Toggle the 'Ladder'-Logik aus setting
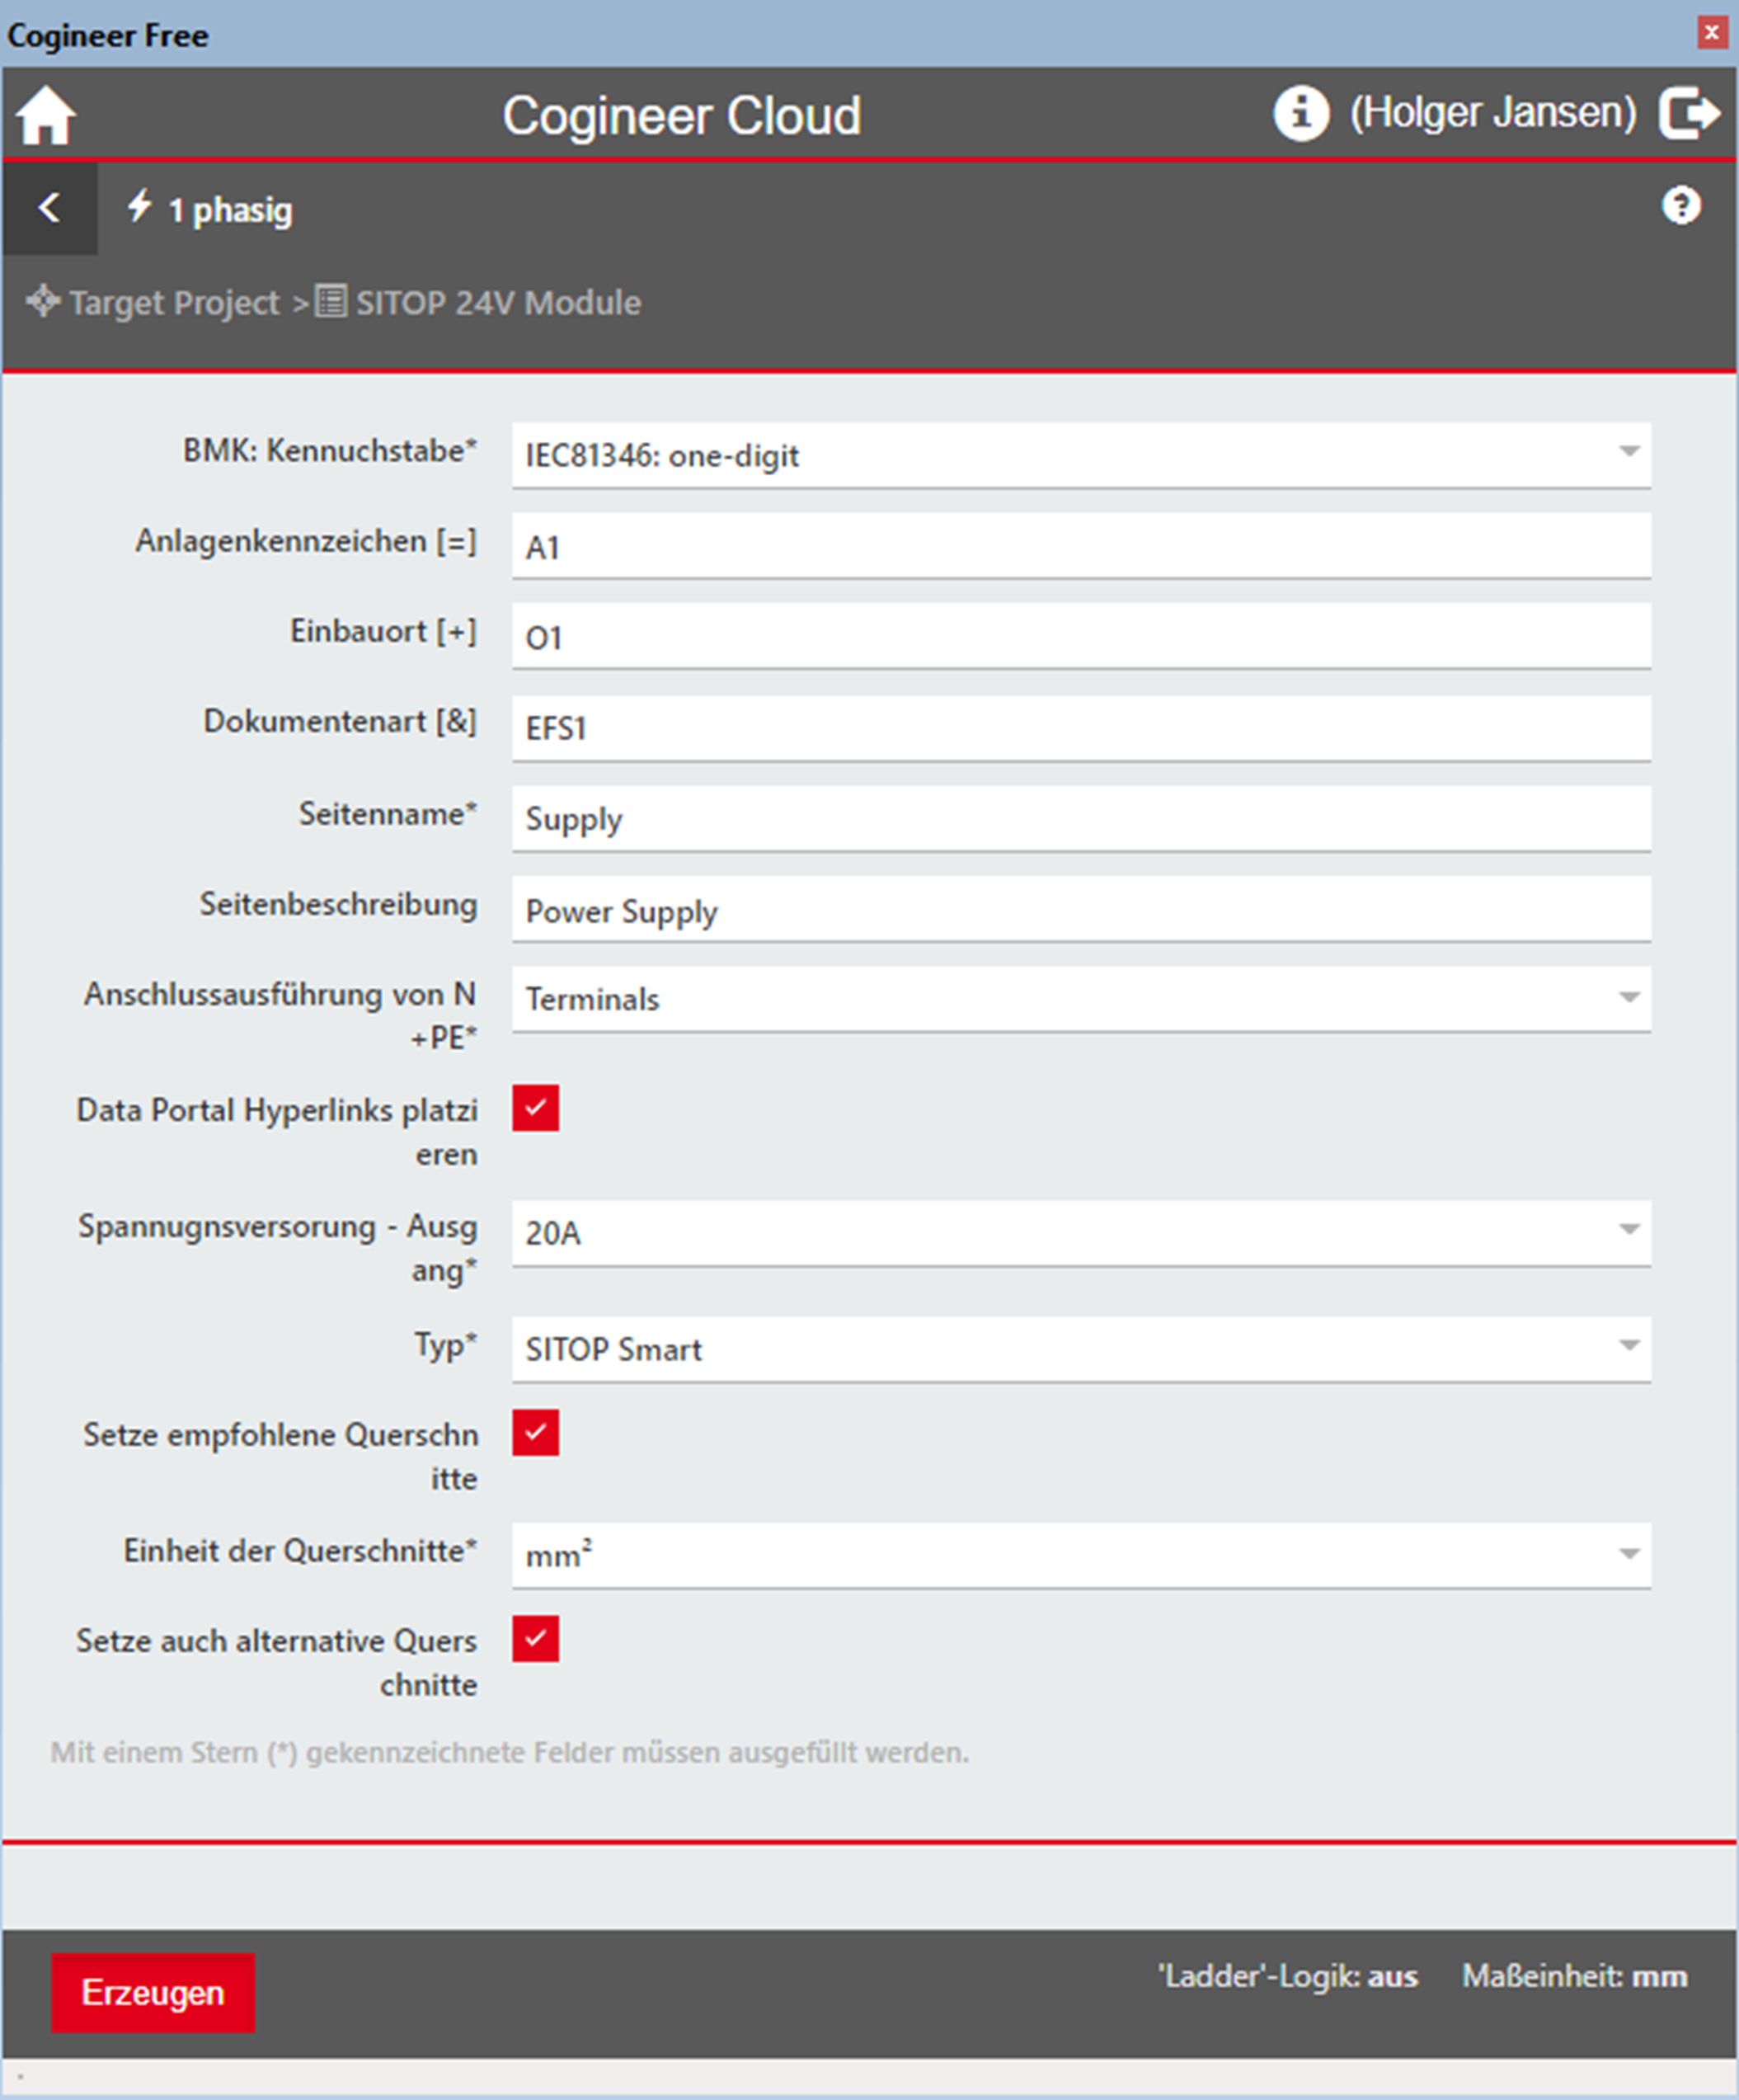This screenshot has height=2100, width=1739. click(x=1287, y=1977)
